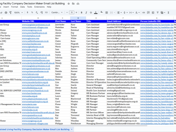Screen dimensions: 176x132
Task: Select the Chief Operating Office title cell
Action: [96, 58]
